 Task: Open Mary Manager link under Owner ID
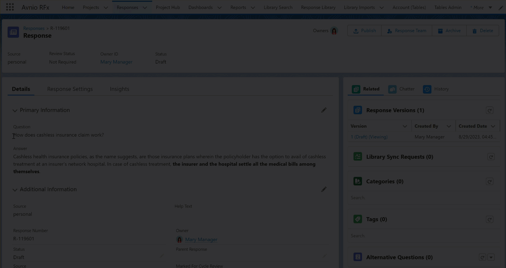point(116,62)
